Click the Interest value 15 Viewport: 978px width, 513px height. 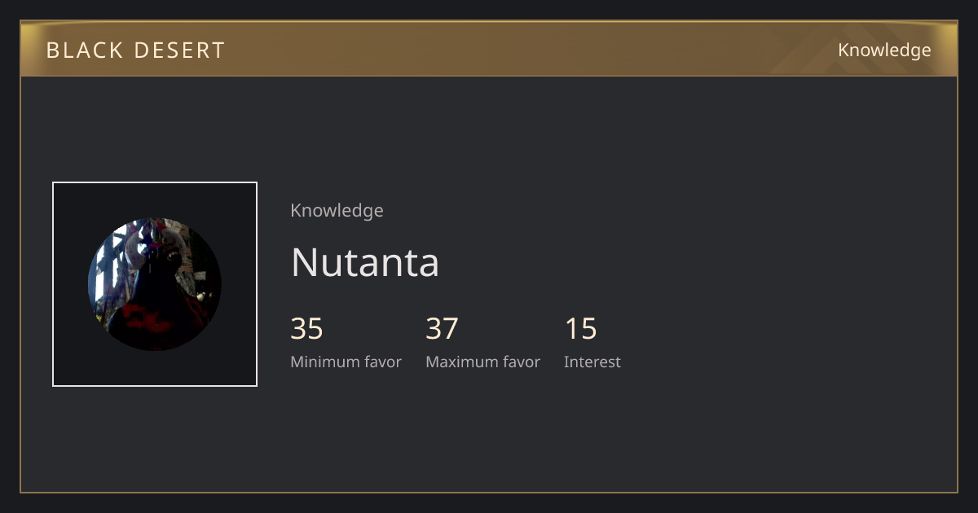(580, 328)
